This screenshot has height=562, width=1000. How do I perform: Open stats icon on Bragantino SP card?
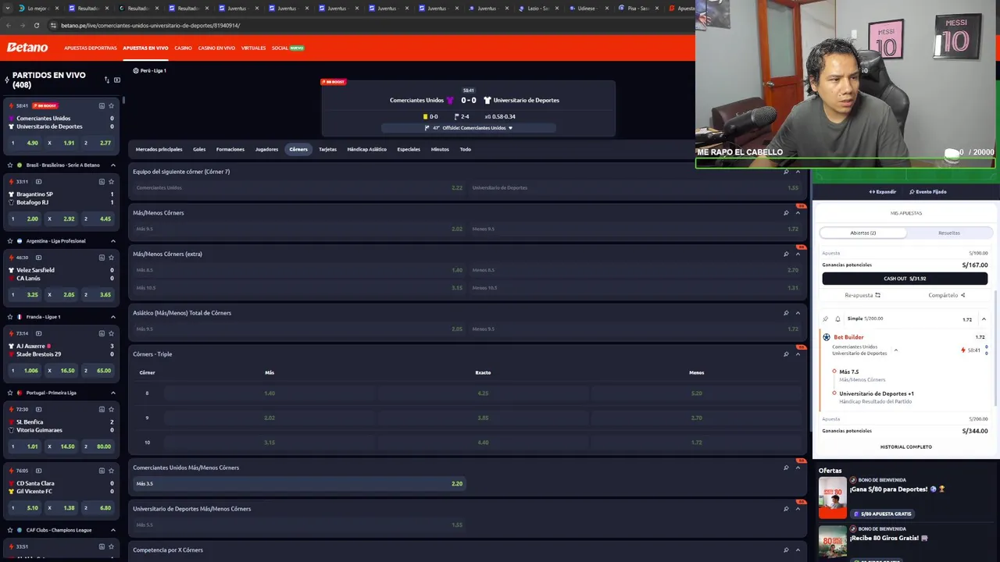[102, 181]
